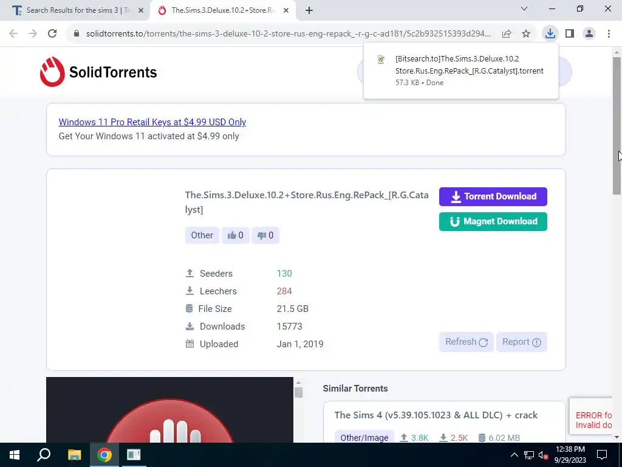Click the Torrent Download button
Viewport: 622px width, 467px height.
493,196
